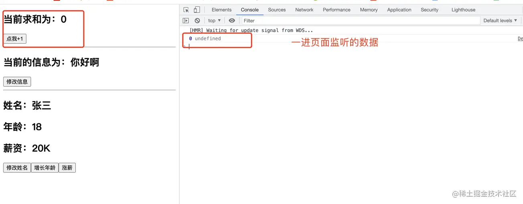The width and height of the screenshot is (523, 204).
Task: Show the console sidebar icon
Action: tap(186, 20)
